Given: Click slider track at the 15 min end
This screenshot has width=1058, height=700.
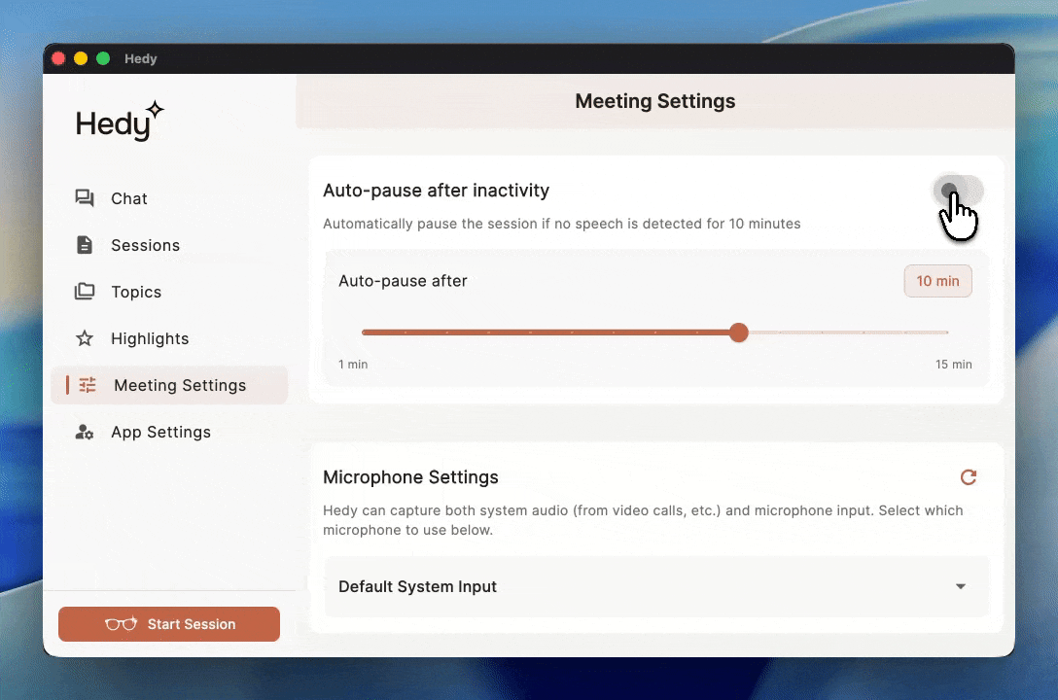Looking at the screenshot, I should click(946, 332).
